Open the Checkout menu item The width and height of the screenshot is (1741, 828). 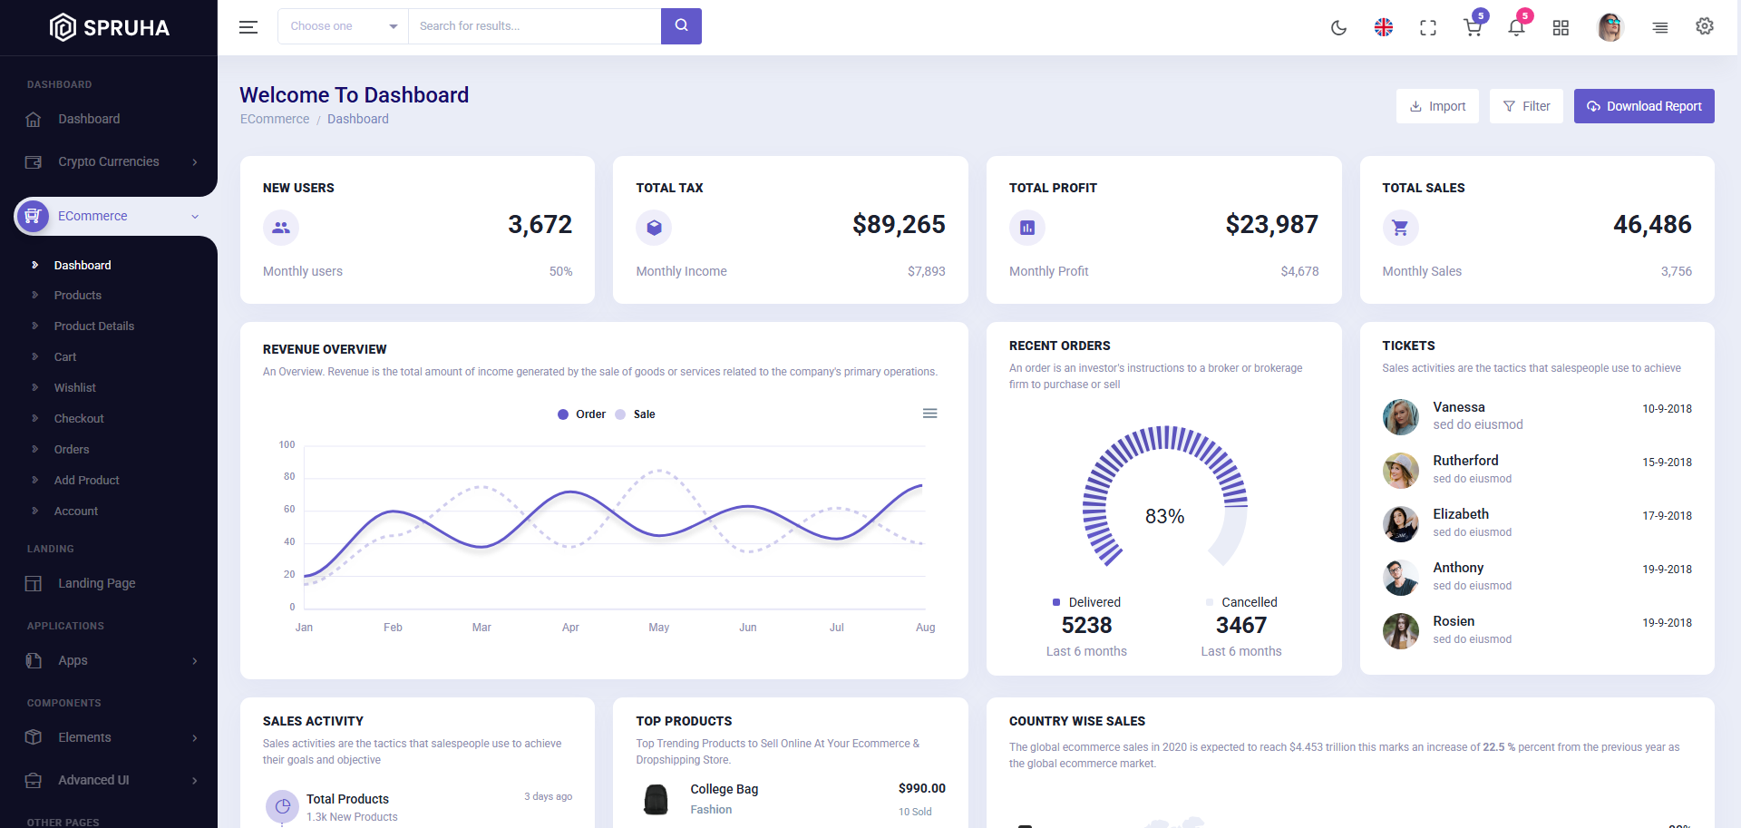coord(79,419)
